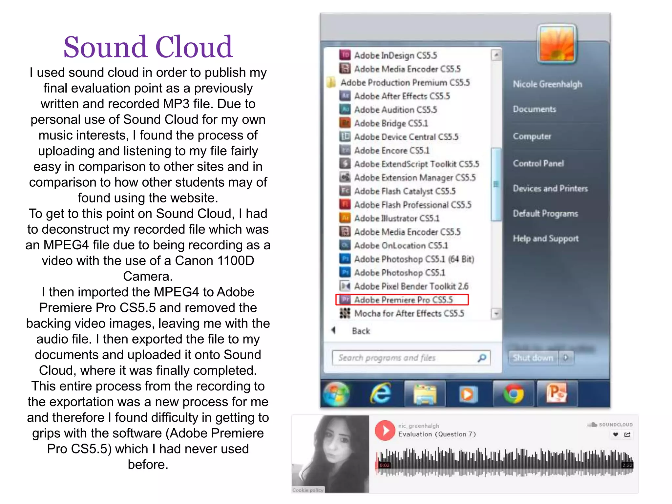672x504 pixels.
Task: Share the SoundCloud track
Action: click(627, 434)
